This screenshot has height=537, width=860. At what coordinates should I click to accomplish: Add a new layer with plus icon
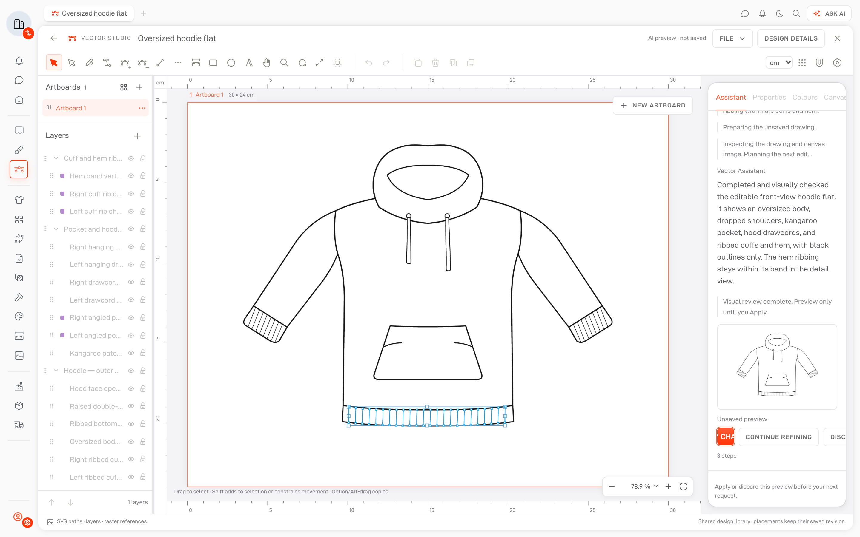[x=138, y=136]
